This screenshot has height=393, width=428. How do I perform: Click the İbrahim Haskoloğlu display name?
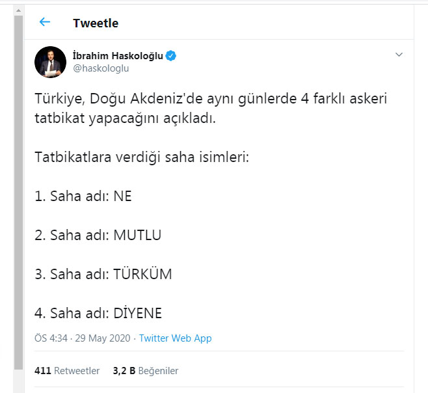point(117,56)
